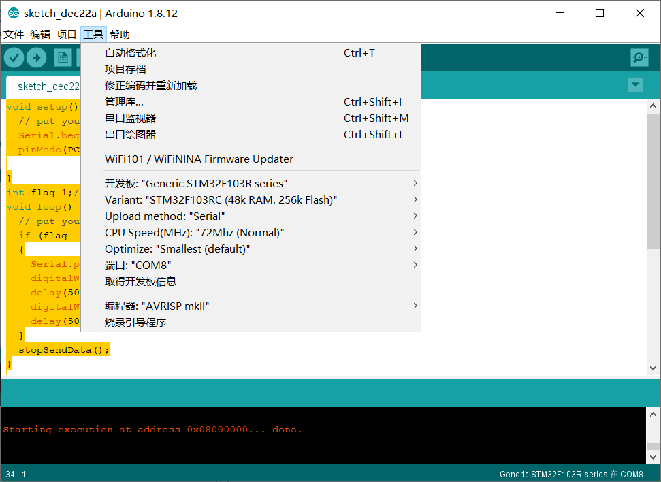Click editor scrollbar up arrow
This screenshot has width=661, height=482.
pos(653,106)
